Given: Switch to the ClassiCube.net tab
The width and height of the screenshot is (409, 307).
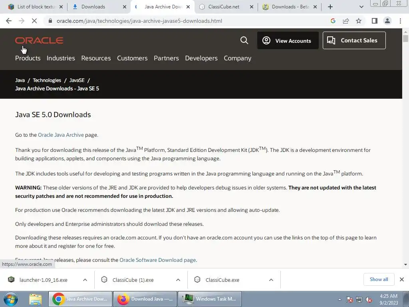Looking at the screenshot, I should pos(224,7).
